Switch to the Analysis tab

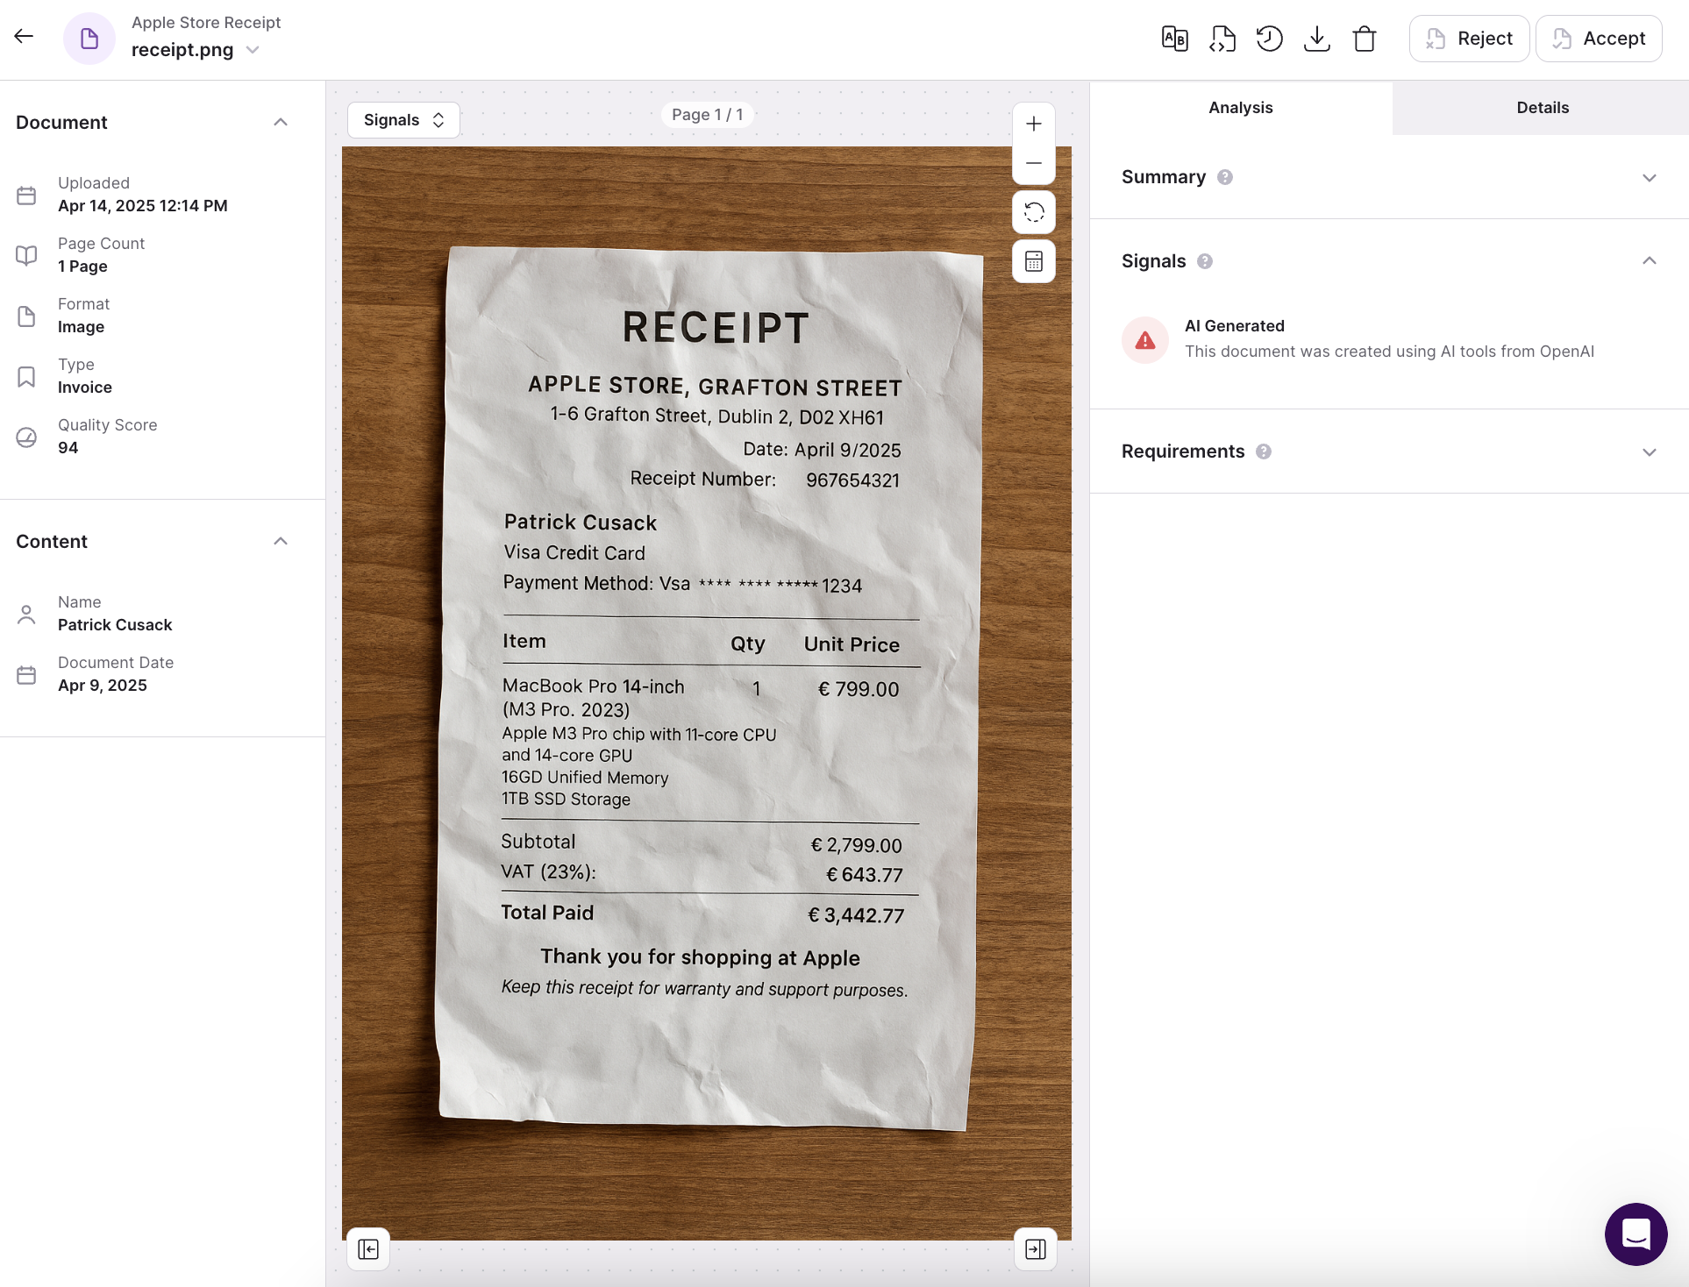[1241, 108]
